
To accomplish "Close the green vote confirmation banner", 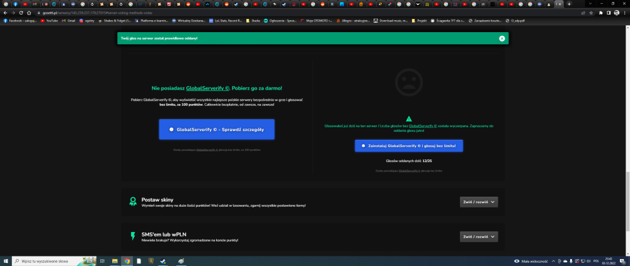I will (502, 38).
